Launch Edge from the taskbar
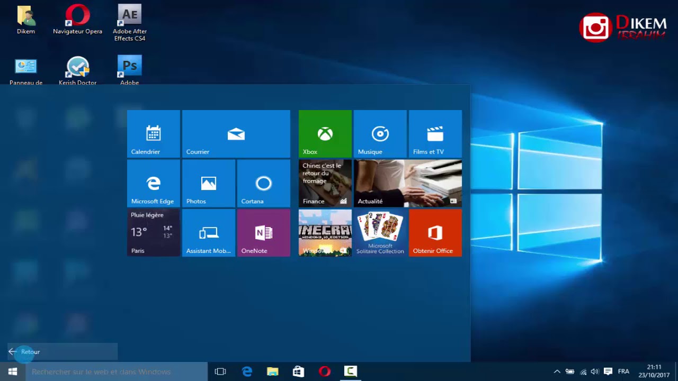The image size is (678, 381). pyautogui.click(x=247, y=371)
